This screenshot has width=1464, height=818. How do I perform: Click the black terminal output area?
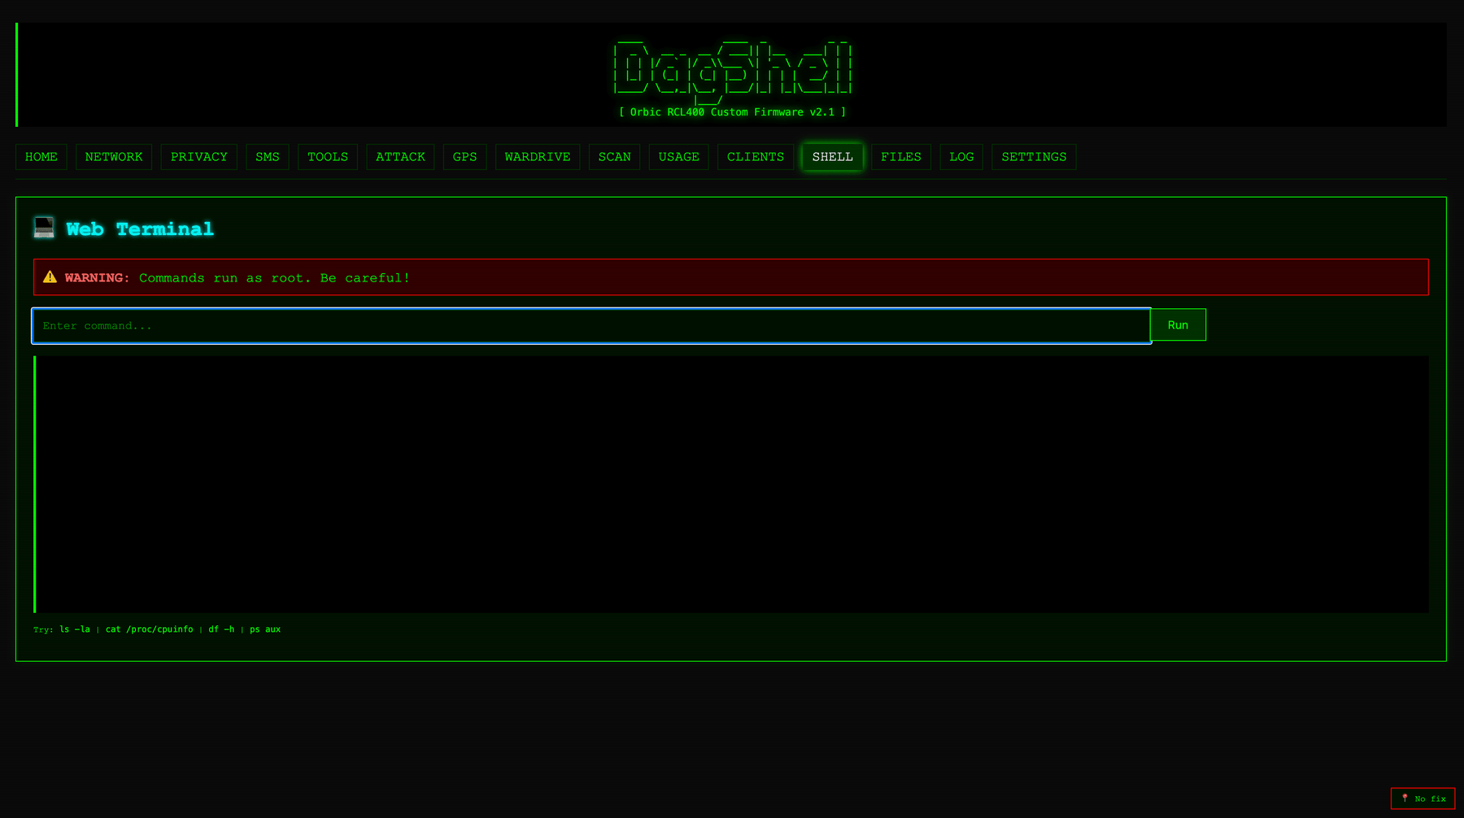731,484
